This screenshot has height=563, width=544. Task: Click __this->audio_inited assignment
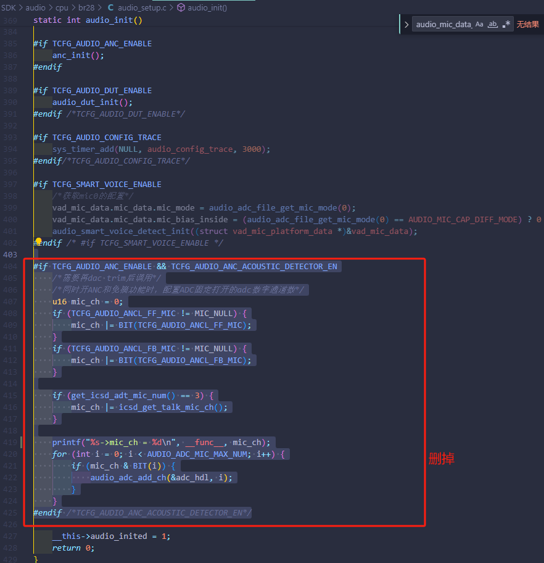pyautogui.click(x=111, y=536)
